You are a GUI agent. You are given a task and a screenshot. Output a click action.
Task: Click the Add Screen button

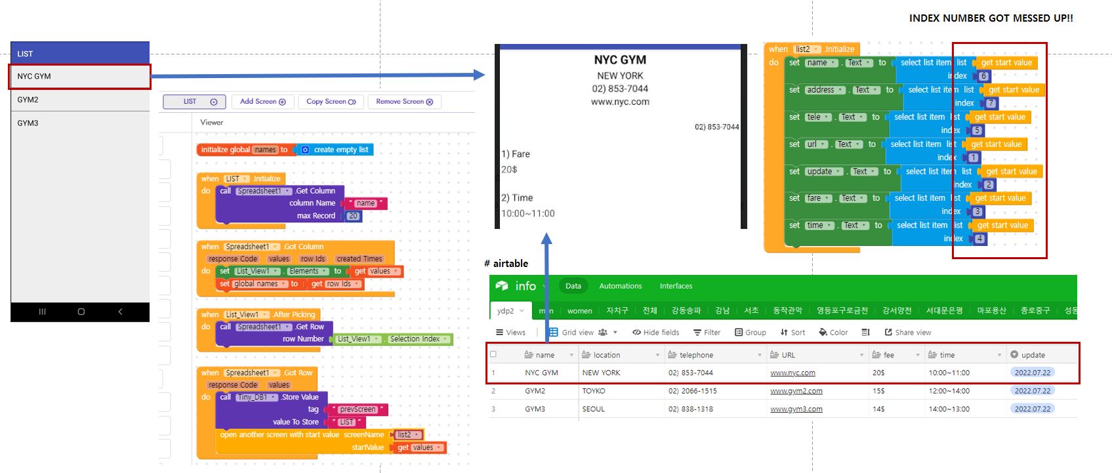(x=263, y=102)
